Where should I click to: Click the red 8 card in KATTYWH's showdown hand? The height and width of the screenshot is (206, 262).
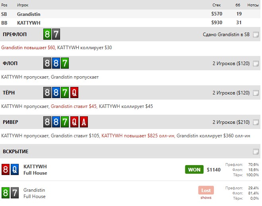6,169
